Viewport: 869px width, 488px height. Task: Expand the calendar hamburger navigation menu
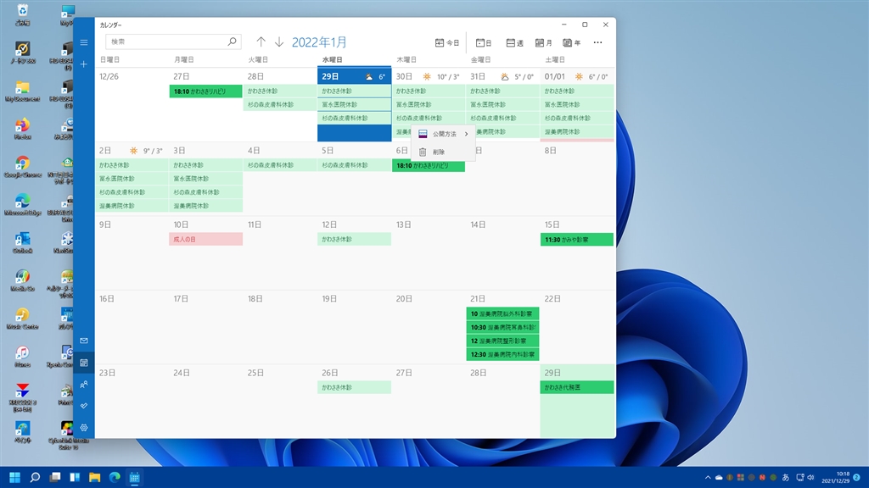coord(84,42)
